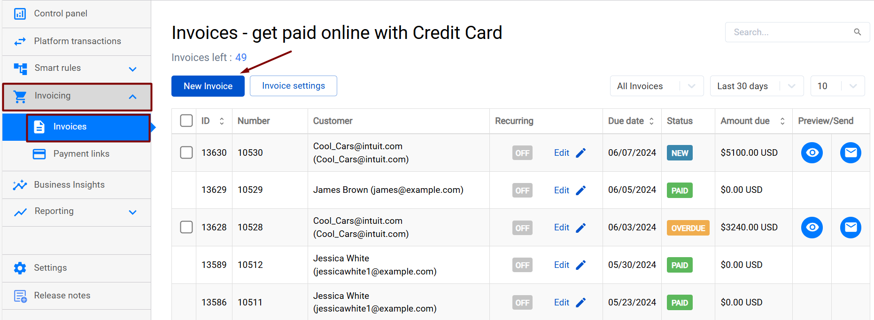Click the Settings gear icon
The height and width of the screenshot is (320, 874).
click(20, 268)
